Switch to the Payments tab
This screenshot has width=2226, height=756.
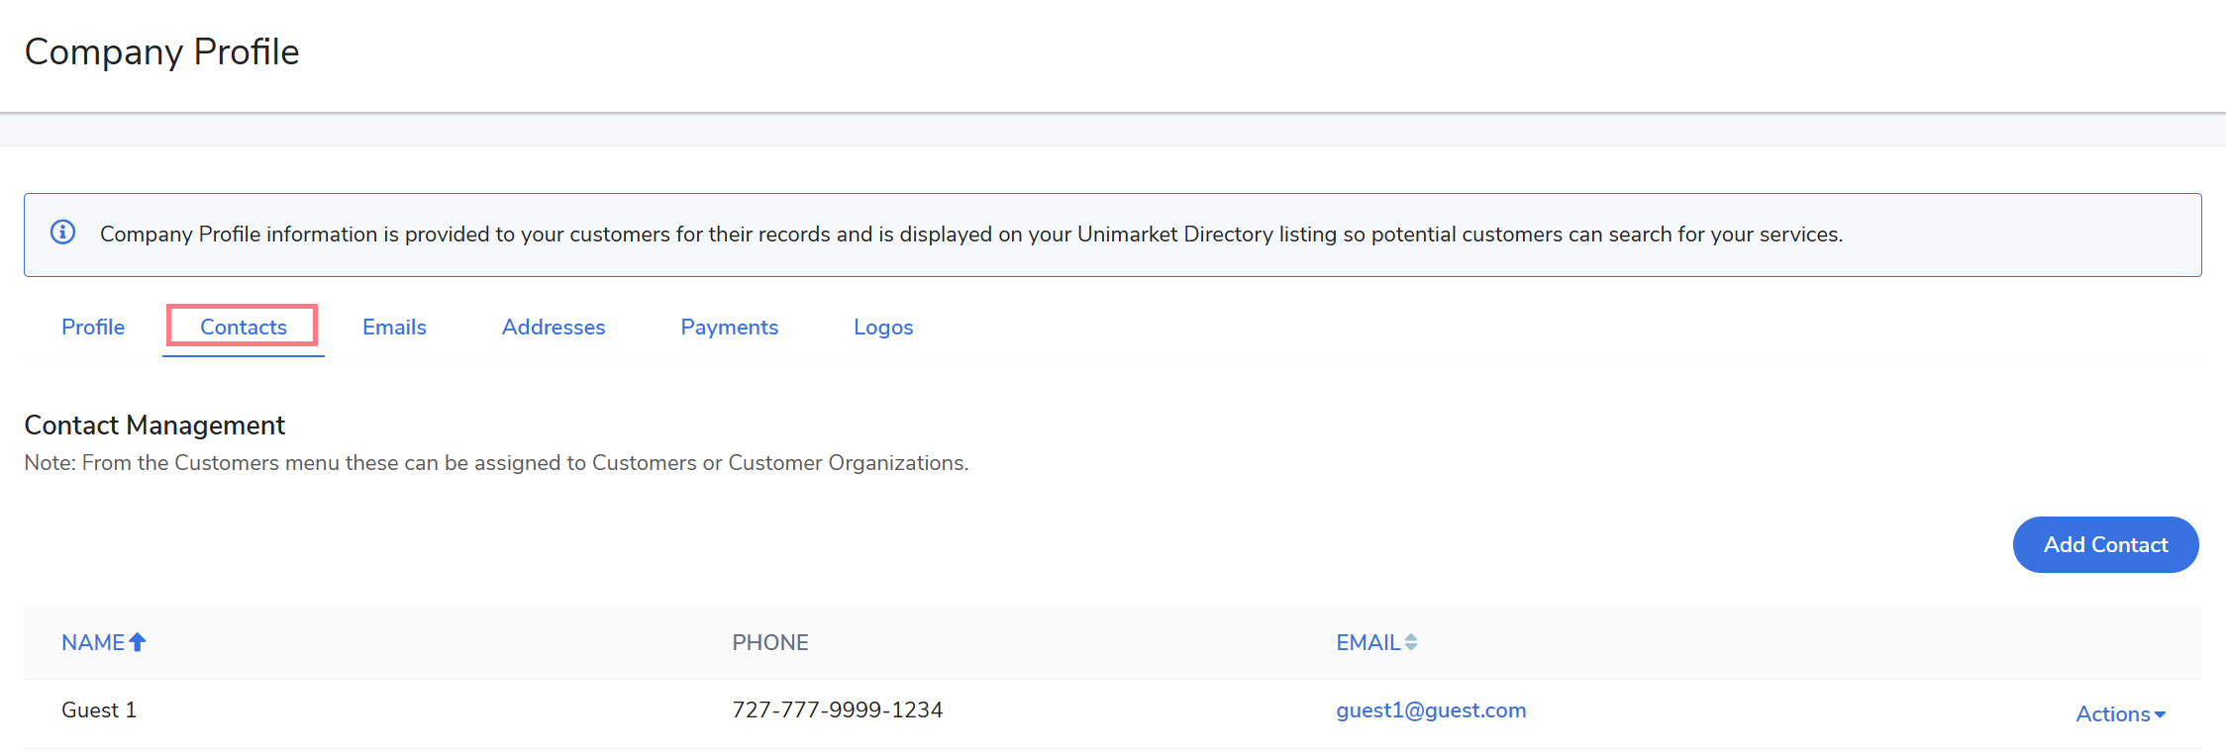(729, 328)
